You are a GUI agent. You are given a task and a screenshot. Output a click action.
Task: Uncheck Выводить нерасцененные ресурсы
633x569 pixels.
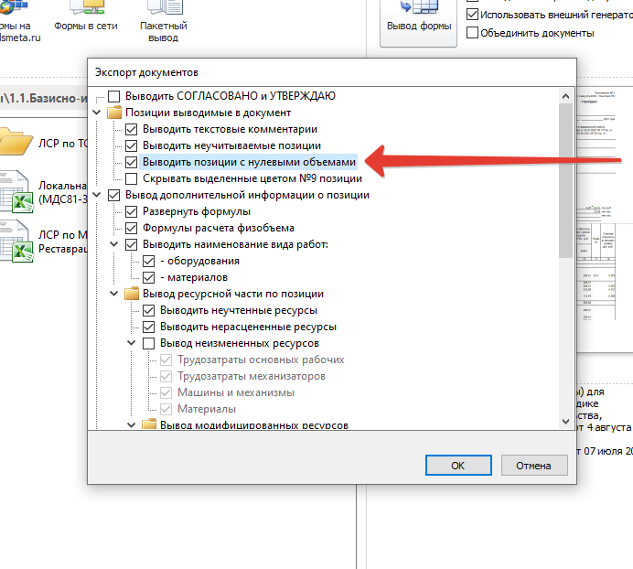(148, 327)
